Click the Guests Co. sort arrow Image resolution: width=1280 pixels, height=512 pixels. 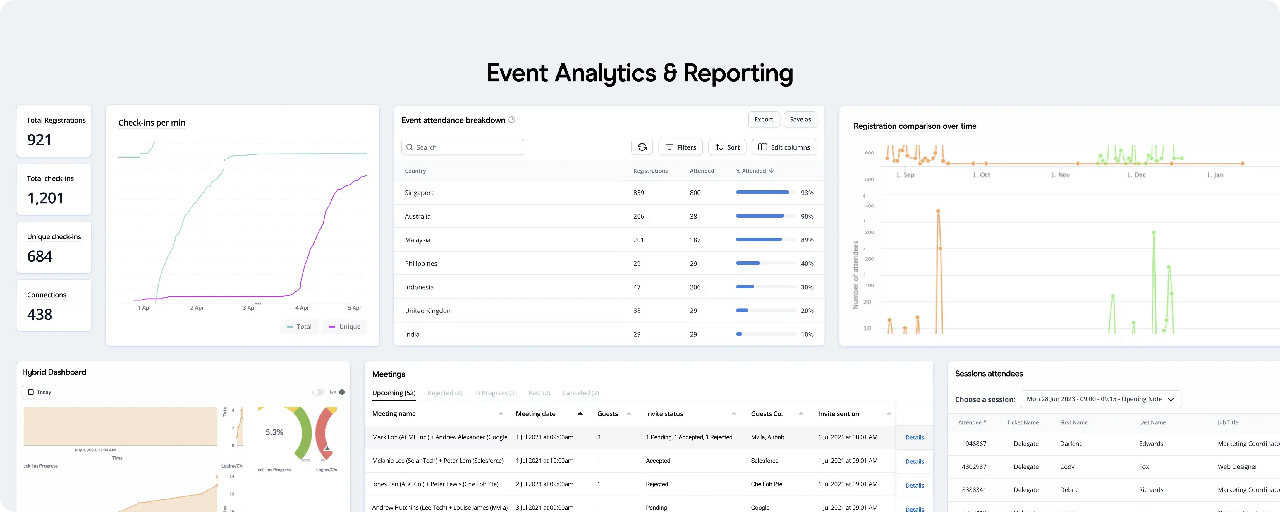point(801,414)
